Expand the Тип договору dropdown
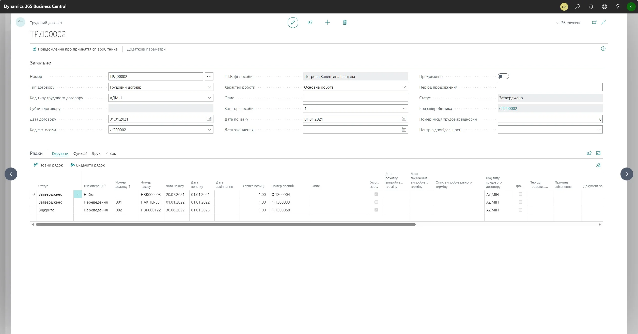Screen dimensions: 638x334 point(209,87)
